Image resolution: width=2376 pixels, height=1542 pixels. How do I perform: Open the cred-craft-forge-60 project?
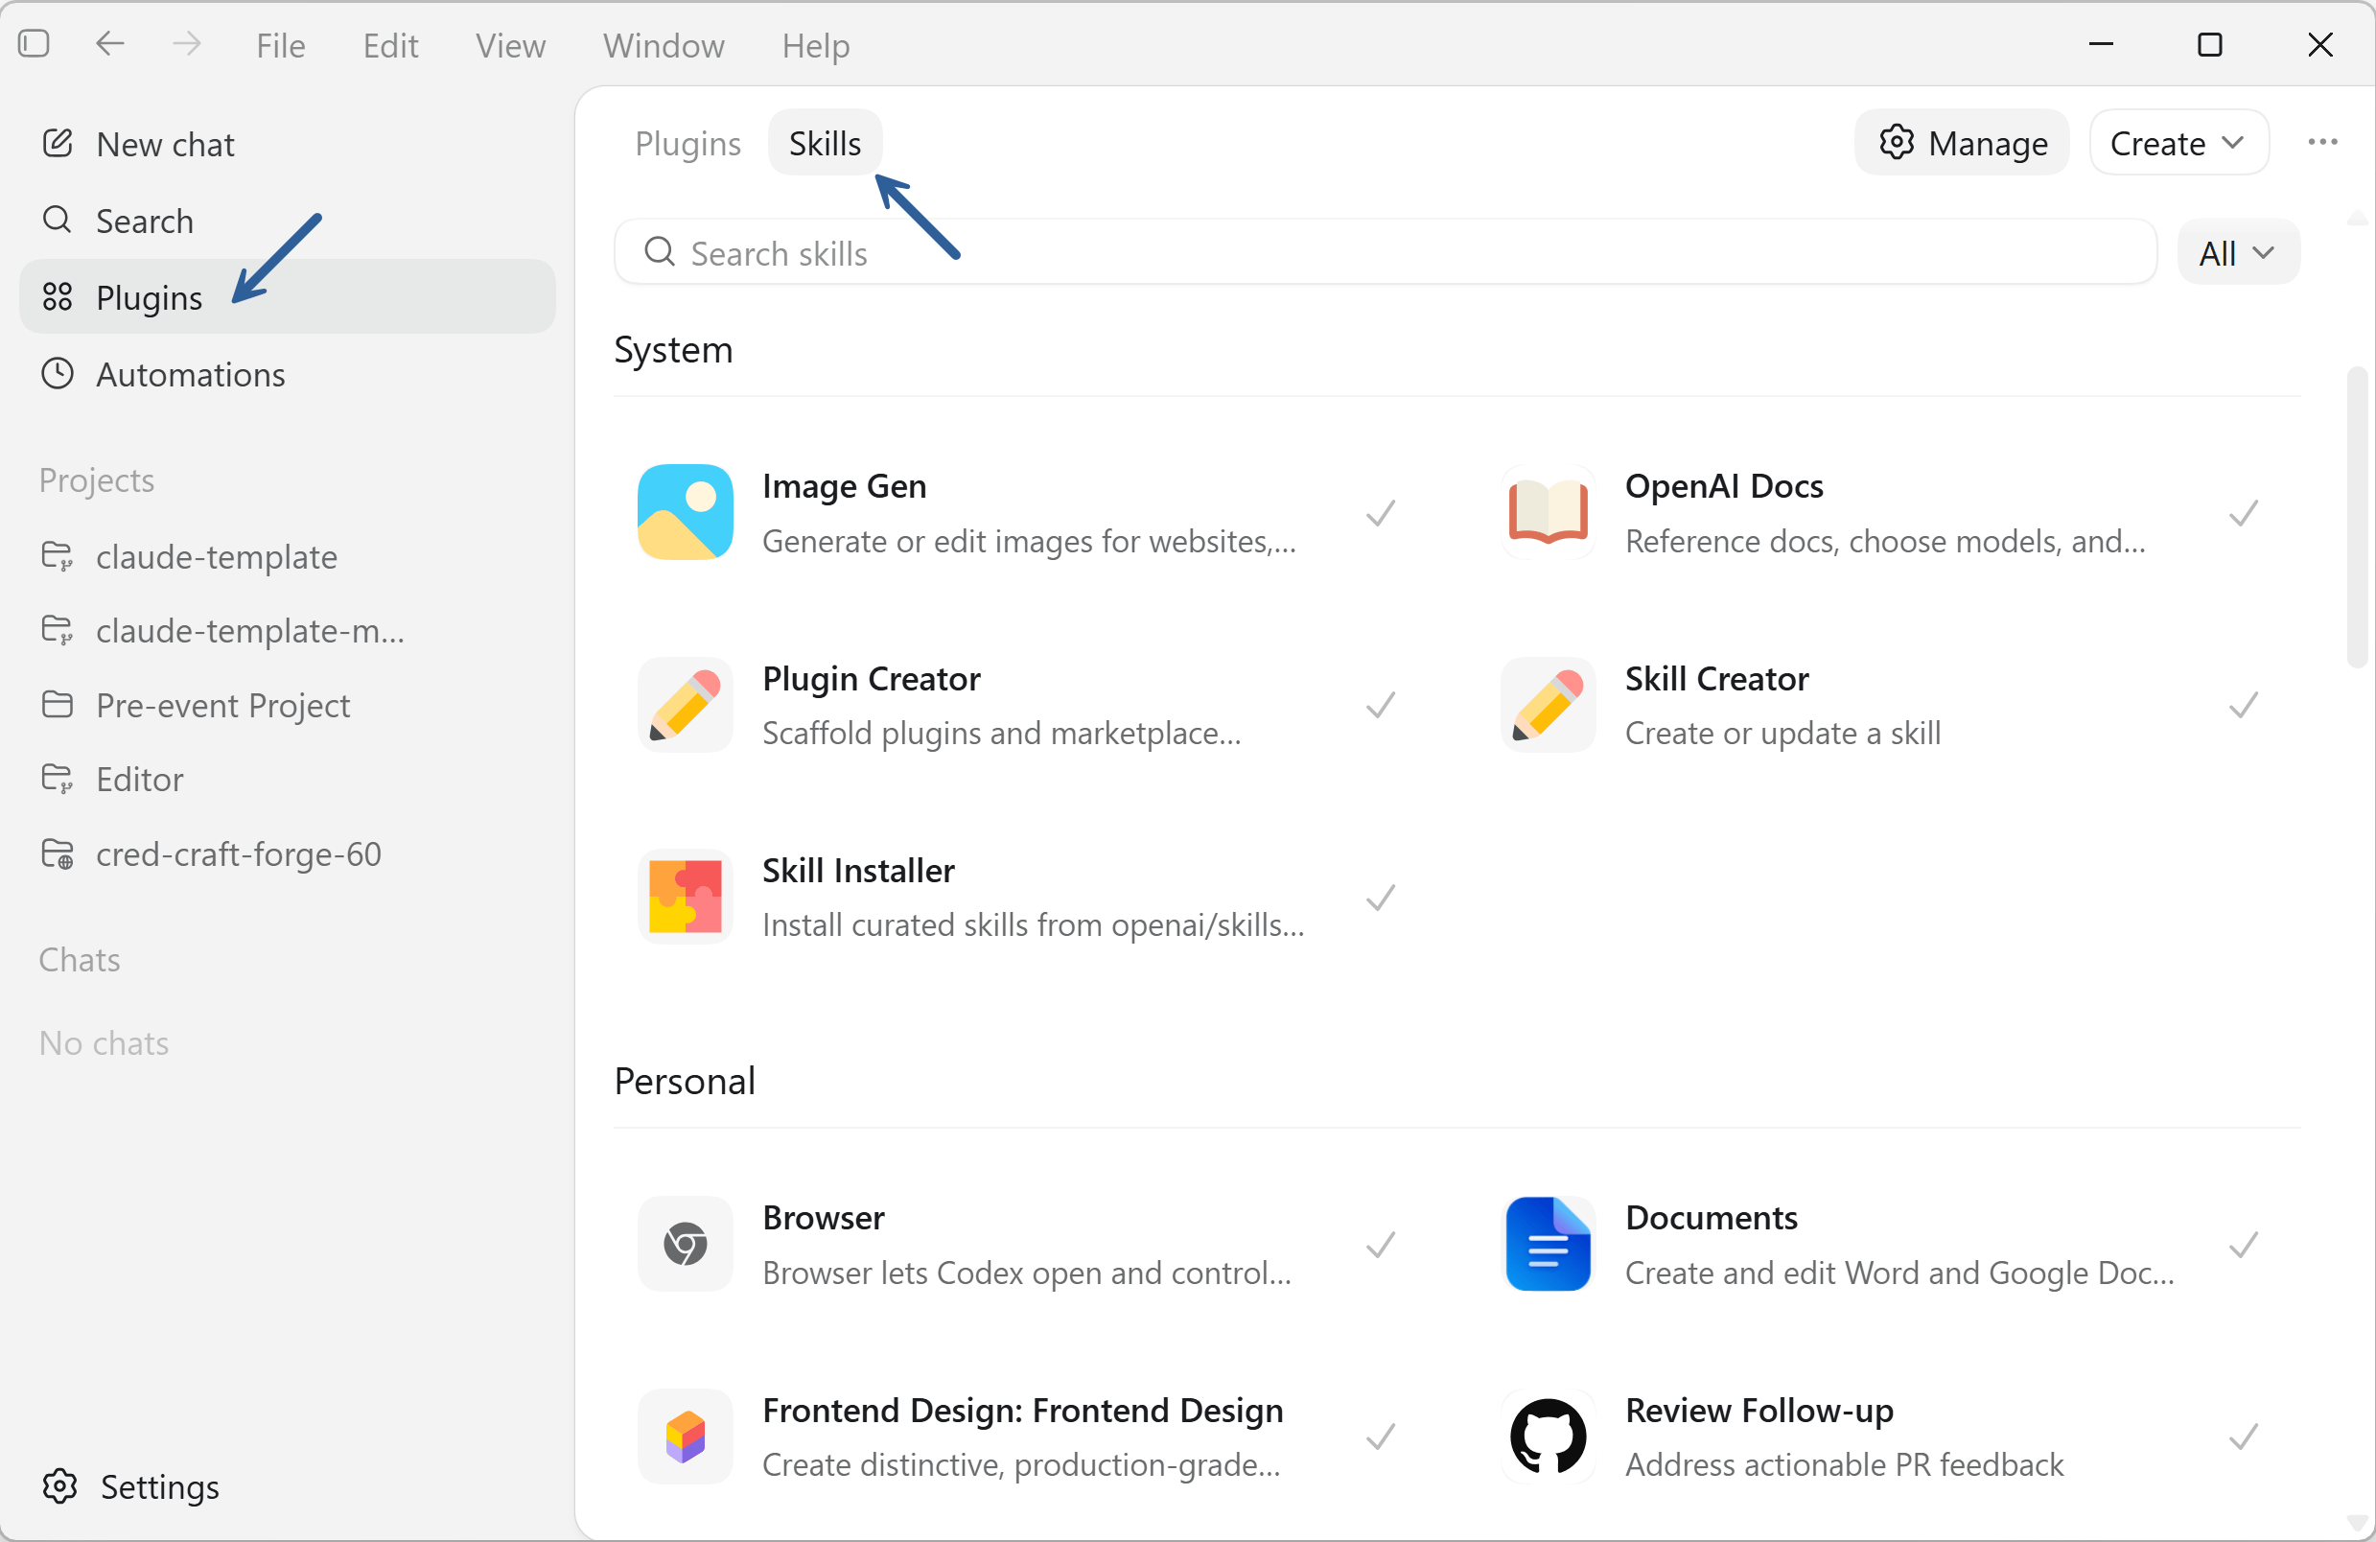tap(288, 853)
